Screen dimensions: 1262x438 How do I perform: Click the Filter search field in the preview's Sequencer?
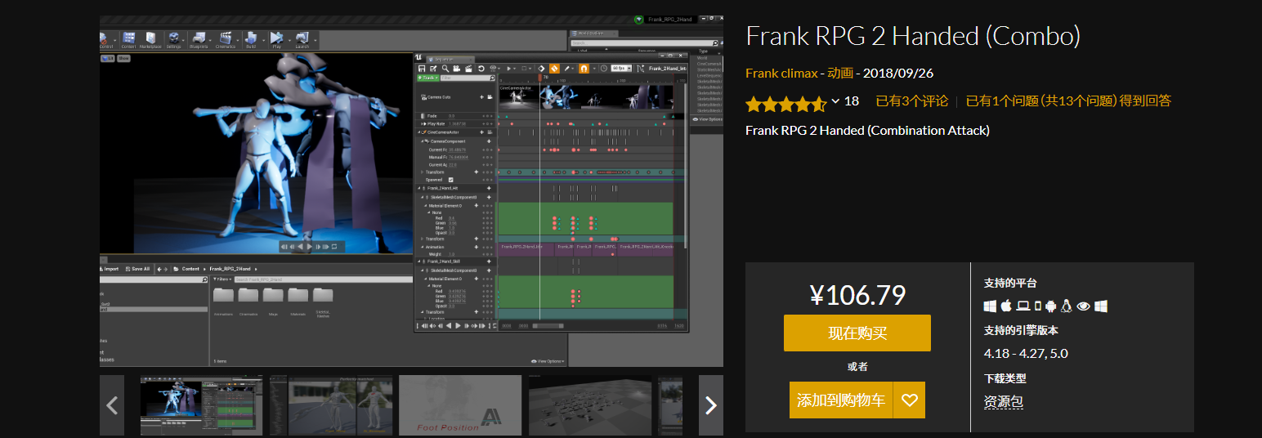coord(468,78)
